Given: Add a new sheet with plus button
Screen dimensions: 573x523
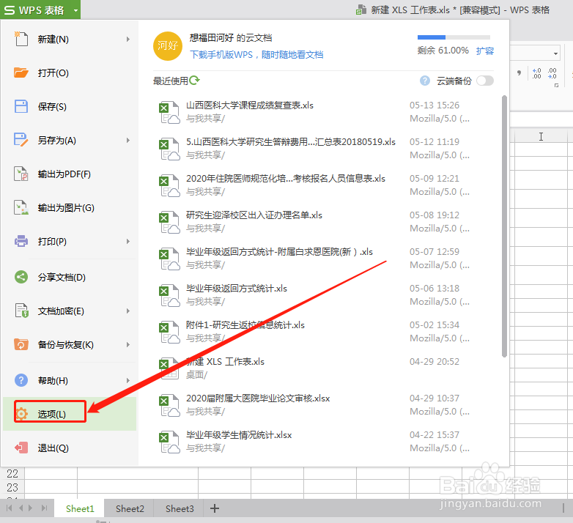Looking at the screenshot, I should point(215,508).
